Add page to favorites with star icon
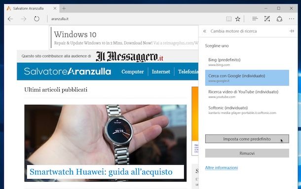Screen dimensions: 301x189 click(238, 19)
